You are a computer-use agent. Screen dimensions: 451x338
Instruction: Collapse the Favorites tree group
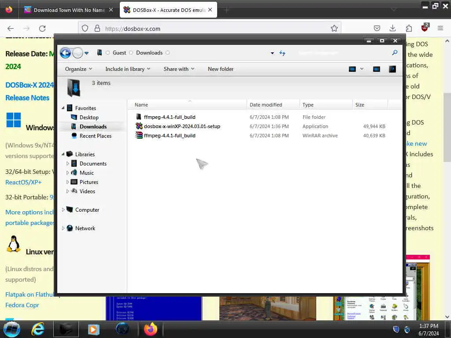(63, 108)
